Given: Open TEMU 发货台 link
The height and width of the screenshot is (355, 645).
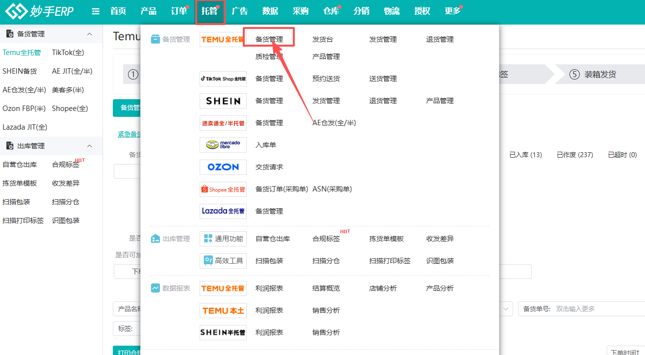Looking at the screenshot, I should click(x=323, y=39).
